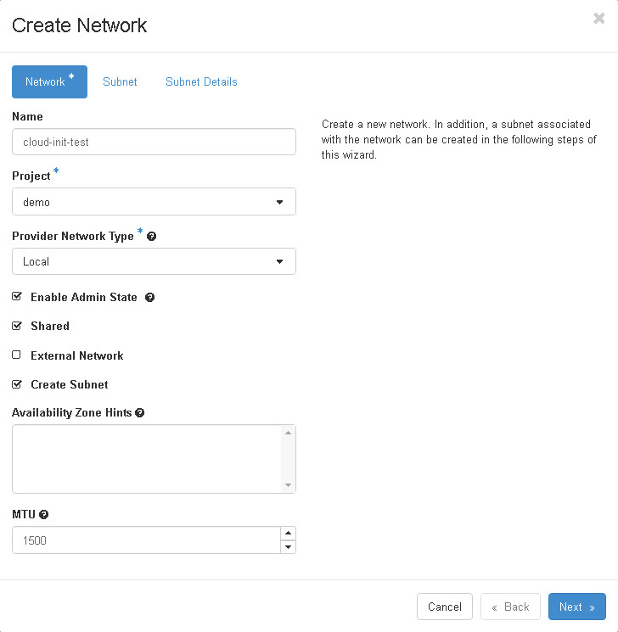Expand Provider Network Type dropdown
618x632 pixels.
154,261
